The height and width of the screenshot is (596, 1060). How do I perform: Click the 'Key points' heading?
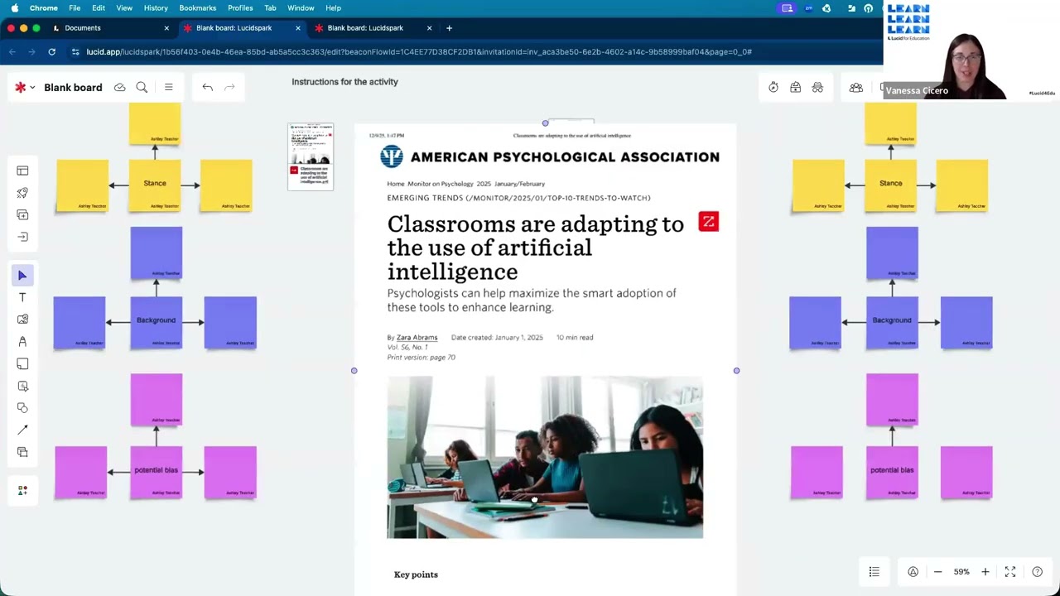[x=416, y=574]
